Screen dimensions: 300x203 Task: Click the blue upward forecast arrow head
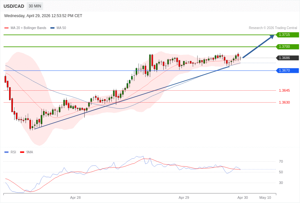coord(272,37)
